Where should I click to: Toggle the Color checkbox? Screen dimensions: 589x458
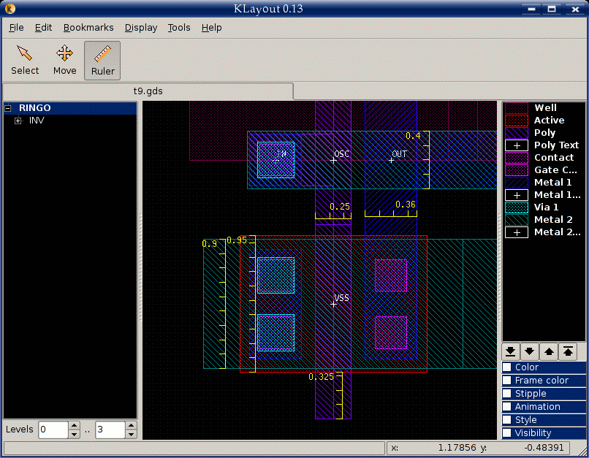click(507, 367)
